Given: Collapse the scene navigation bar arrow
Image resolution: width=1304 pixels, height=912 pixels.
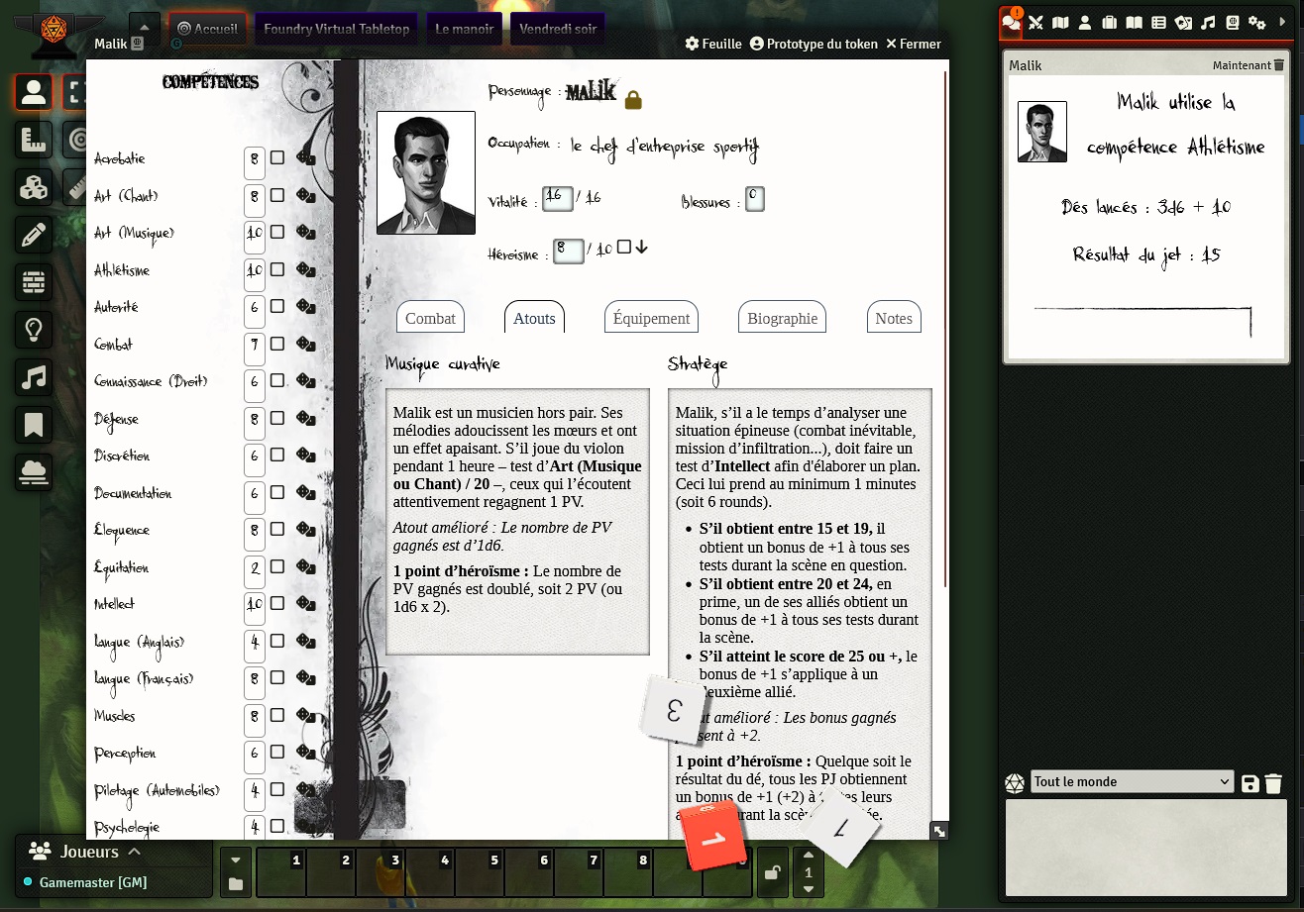Looking at the screenshot, I should point(145,29).
